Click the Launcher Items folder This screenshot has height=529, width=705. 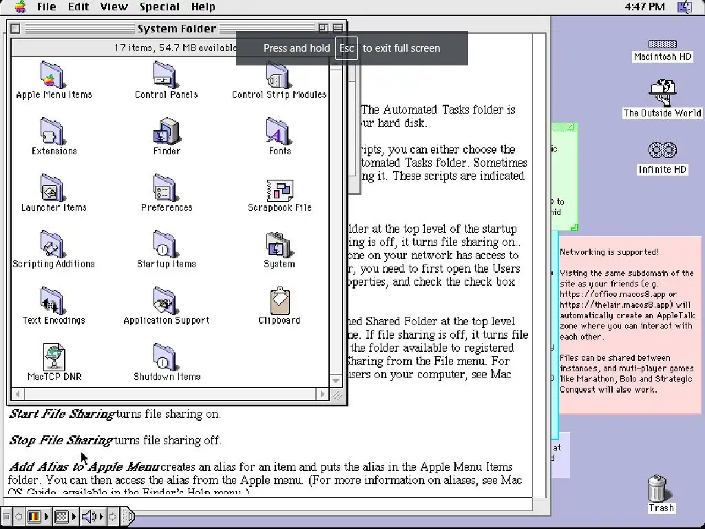click(52, 188)
